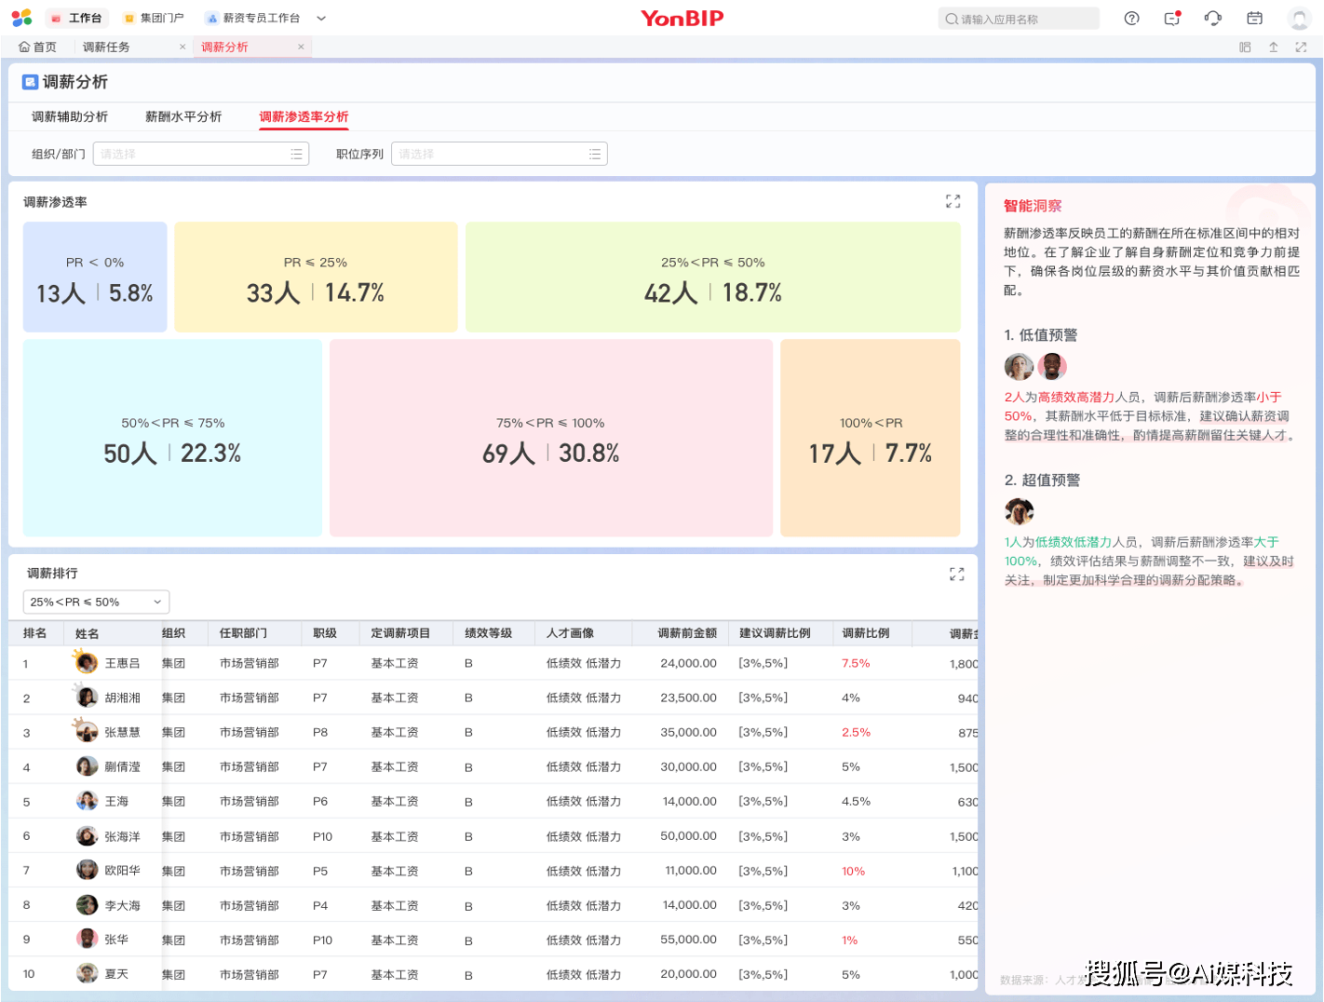1324x1002 pixels.
Task: Expand the 调薪渗透率 chart to fullscreen
Action: pos(952,201)
